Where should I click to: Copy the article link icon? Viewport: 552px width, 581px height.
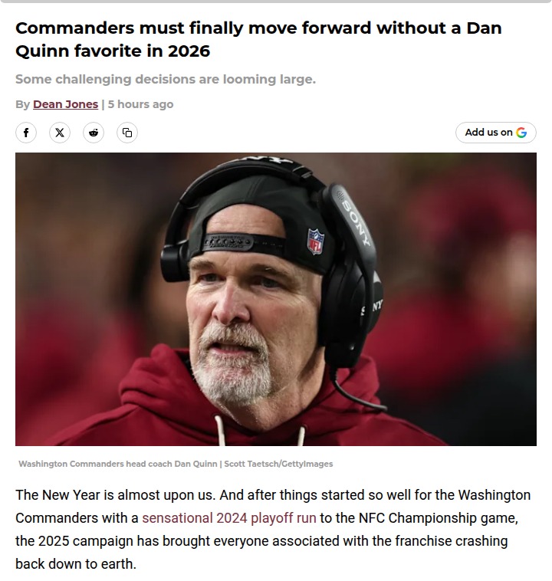[127, 133]
